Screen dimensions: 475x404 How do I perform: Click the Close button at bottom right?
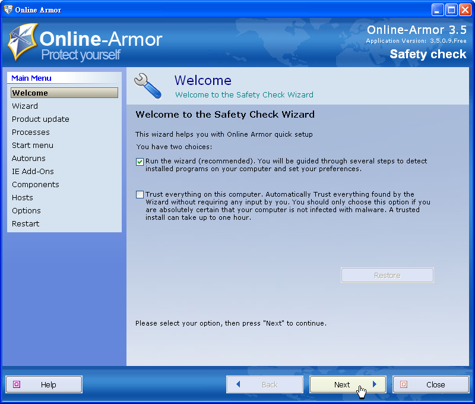(431, 384)
